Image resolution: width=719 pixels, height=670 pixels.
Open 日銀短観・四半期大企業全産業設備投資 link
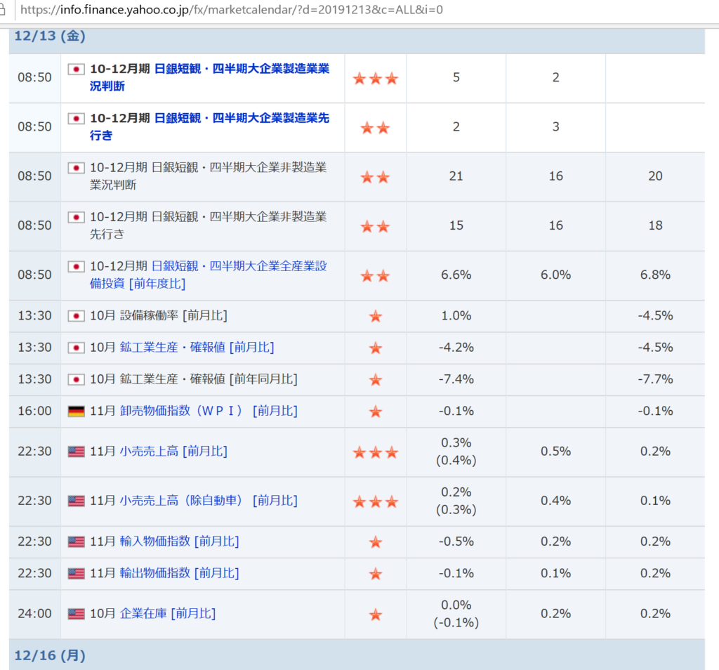coord(208,275)
